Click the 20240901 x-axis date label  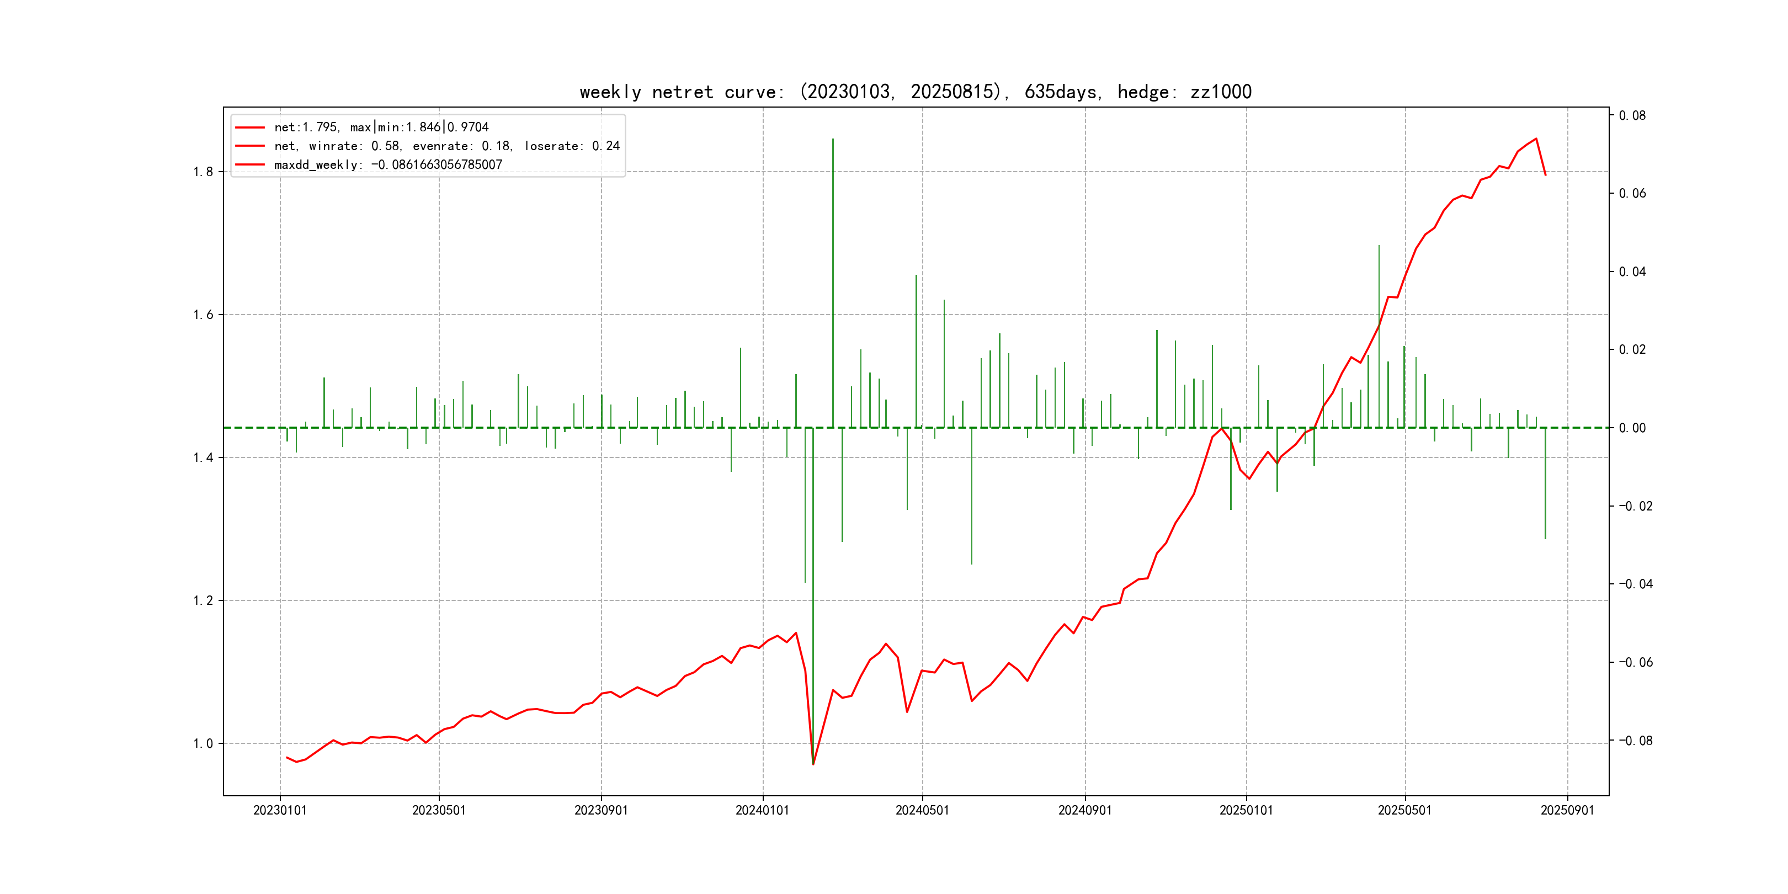1085,810
